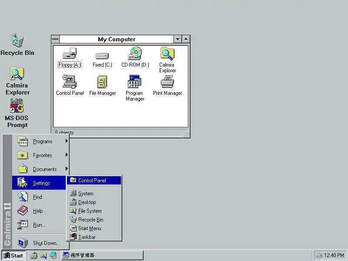Click the magnifier folder quick-launch icon
Viewport: 348px width, 261px height.
(43, 255)
